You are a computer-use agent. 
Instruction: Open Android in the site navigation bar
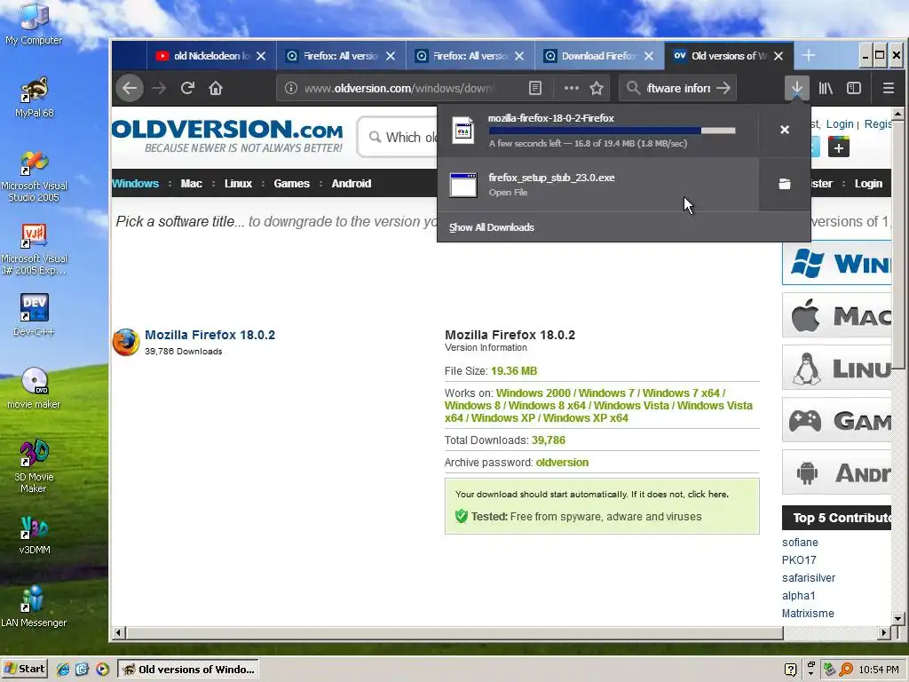pyautogui.click(x=352, y=184)
